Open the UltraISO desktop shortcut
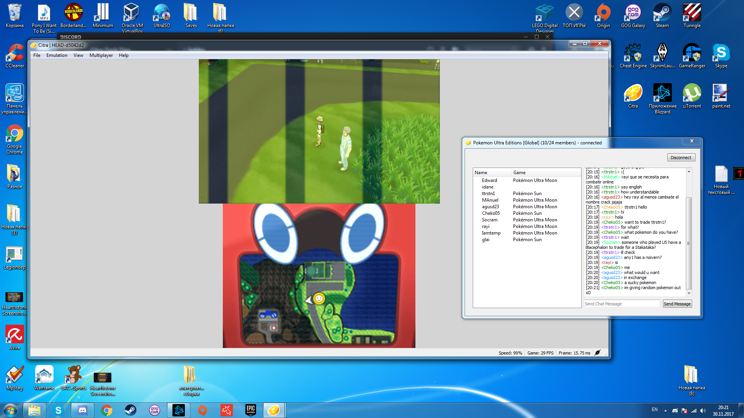 coord(162,15)
